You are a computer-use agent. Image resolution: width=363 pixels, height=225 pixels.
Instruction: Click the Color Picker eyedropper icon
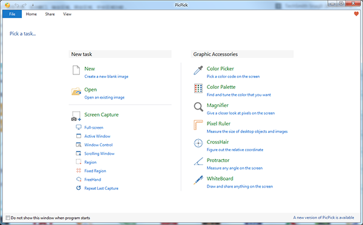point(198,70)
